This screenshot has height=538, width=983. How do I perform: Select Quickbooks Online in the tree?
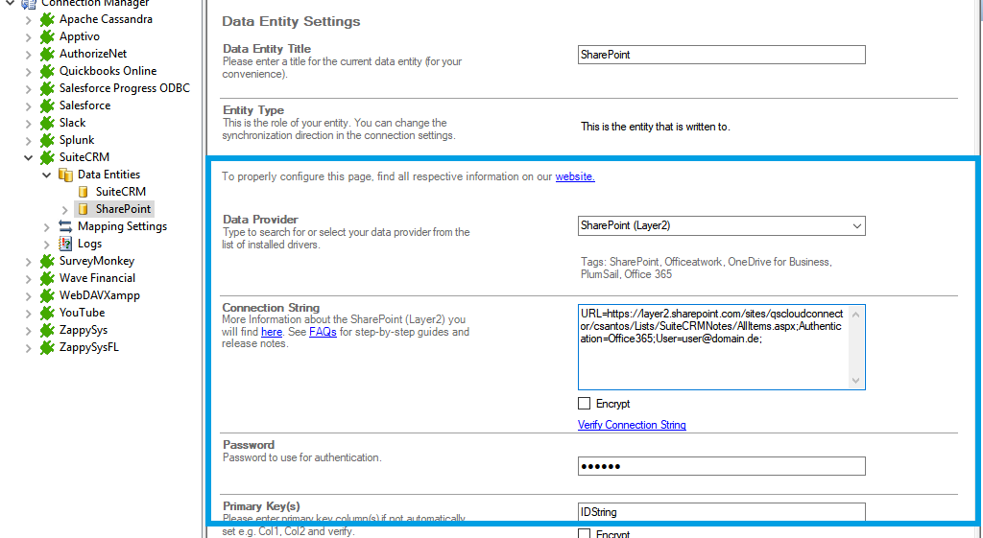coord(108,71)
